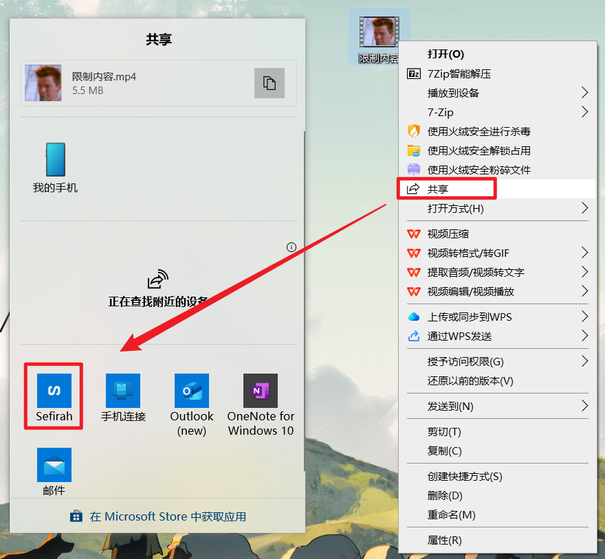Image resolution: width=605 pixels, height=559 pixels.
Task: Click the 正在查找附近的设备 status text
Action: (158, 301)
